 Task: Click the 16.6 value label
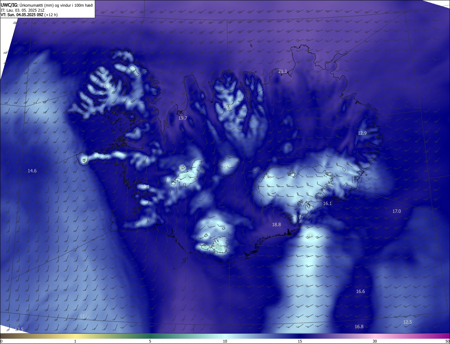tap(360, 292)
